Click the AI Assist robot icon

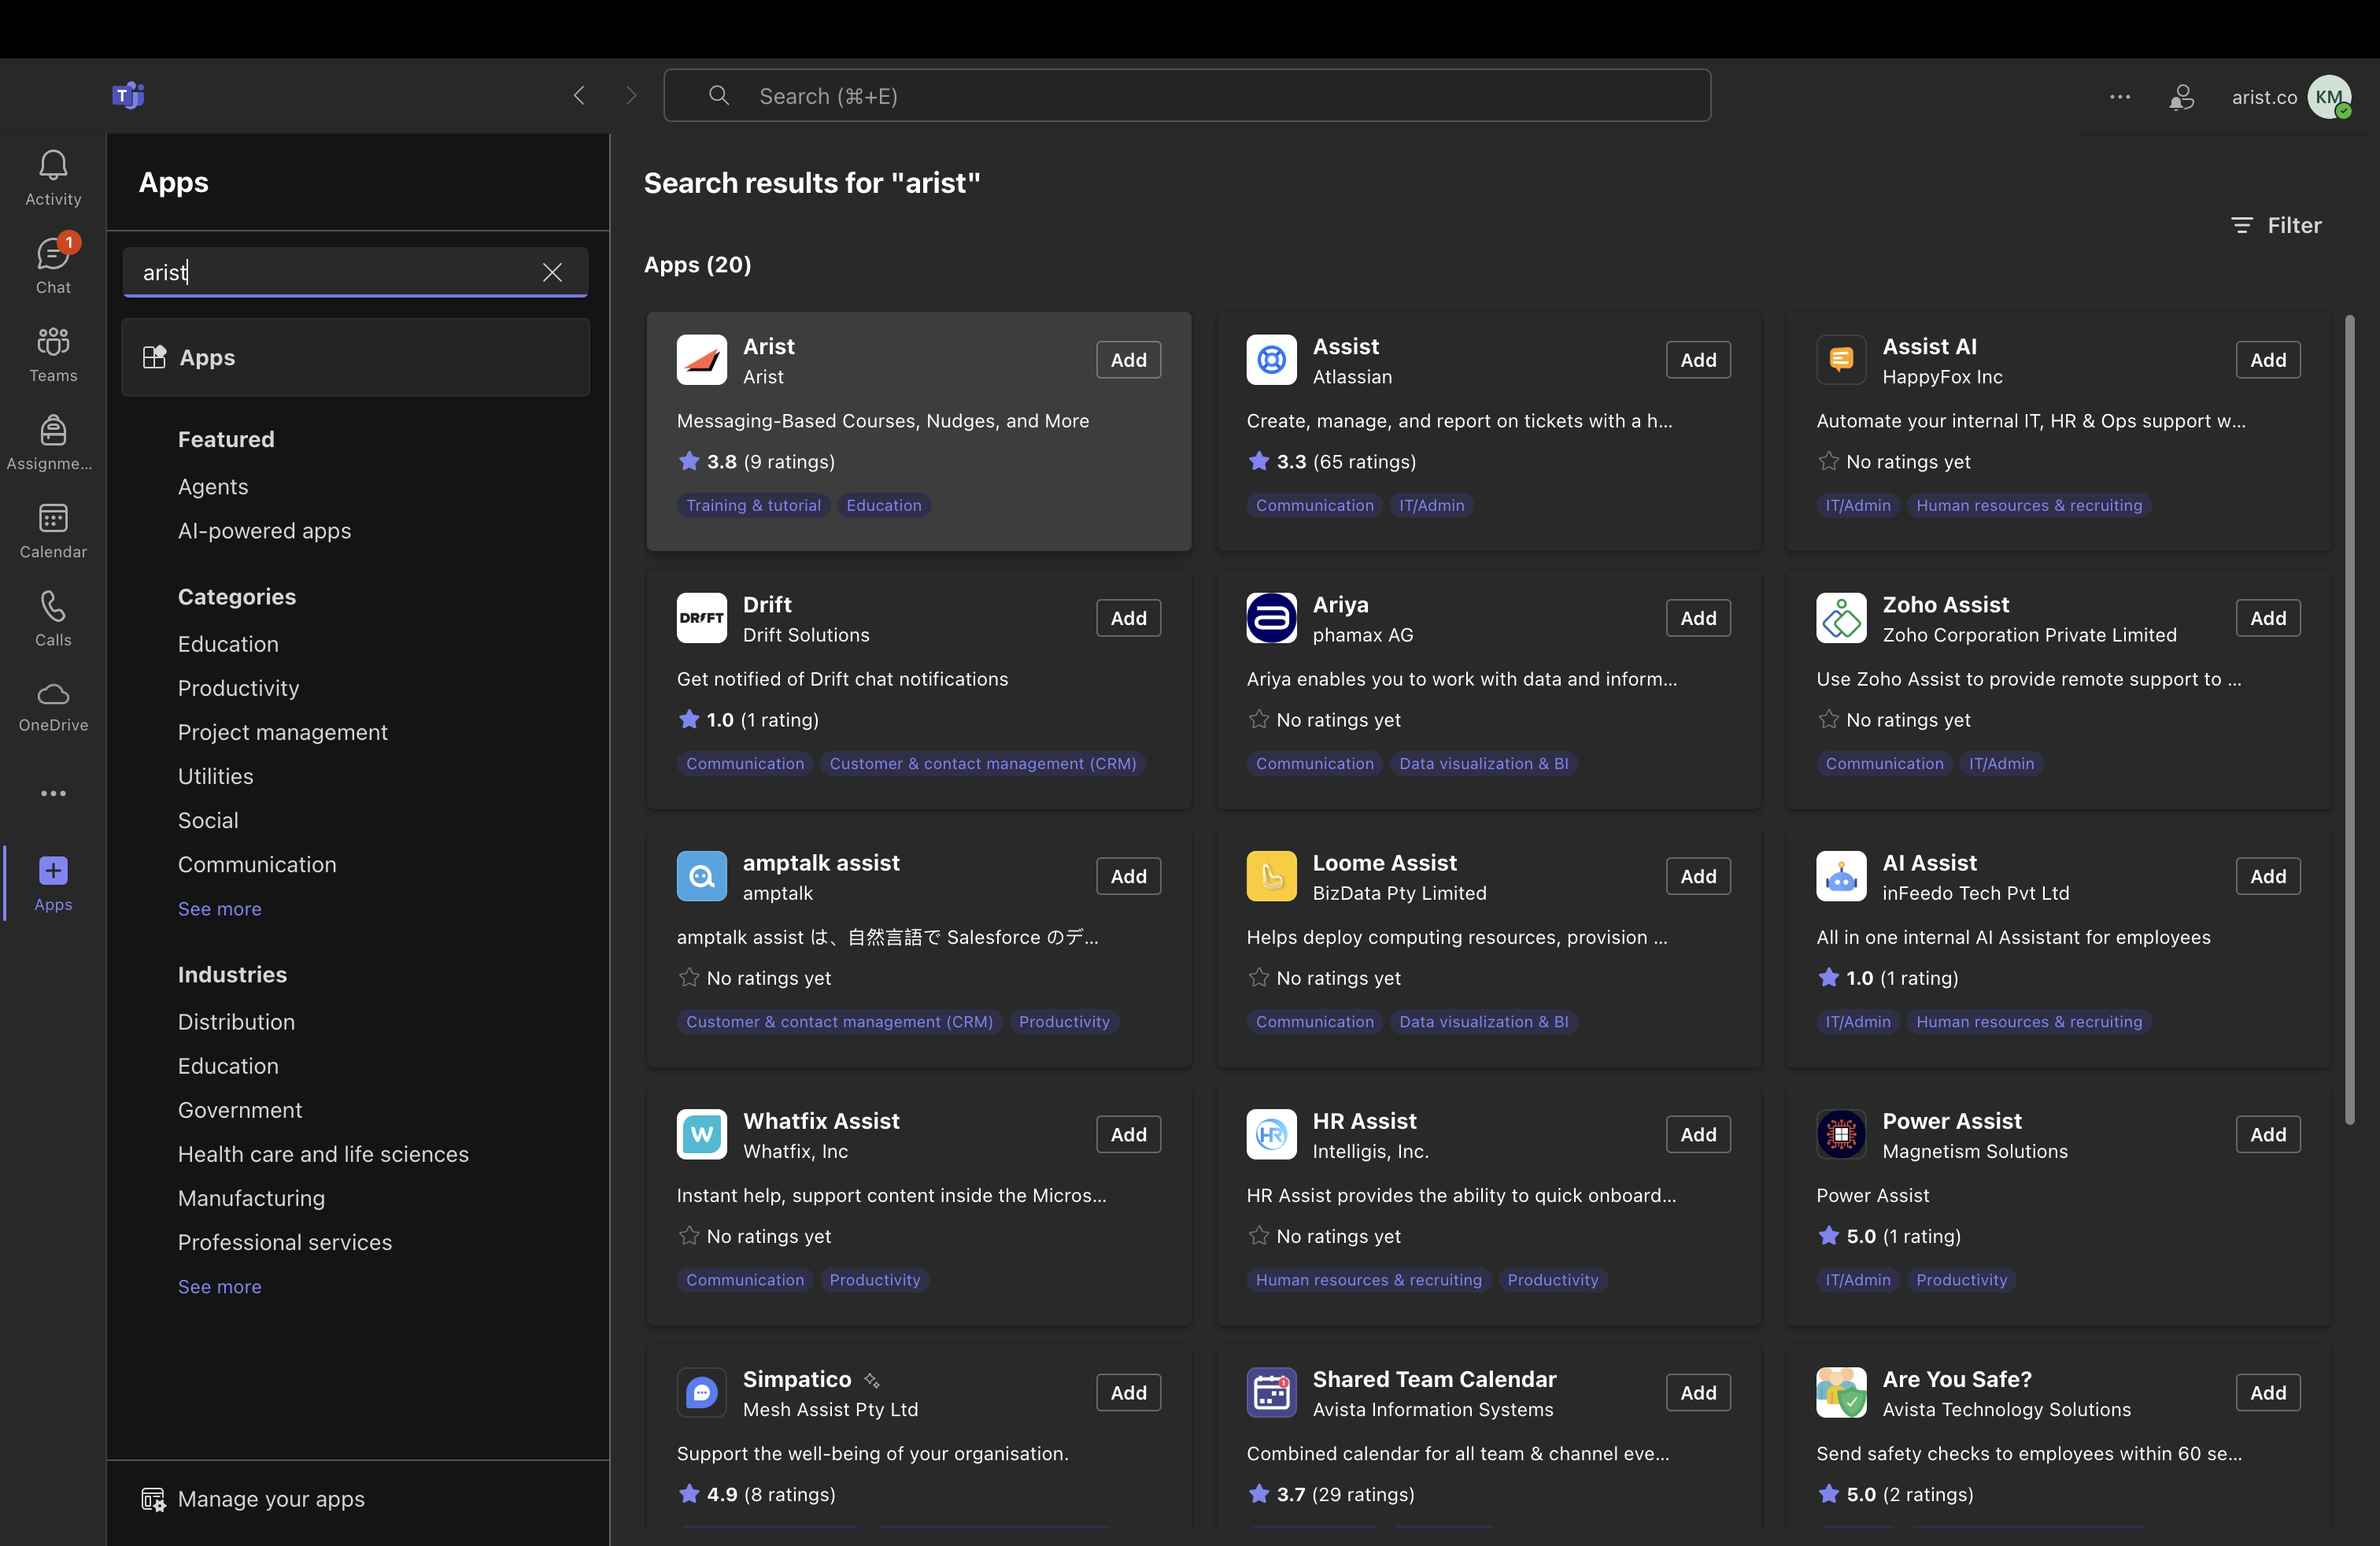pyautogui.click(x=1841, y=876)
